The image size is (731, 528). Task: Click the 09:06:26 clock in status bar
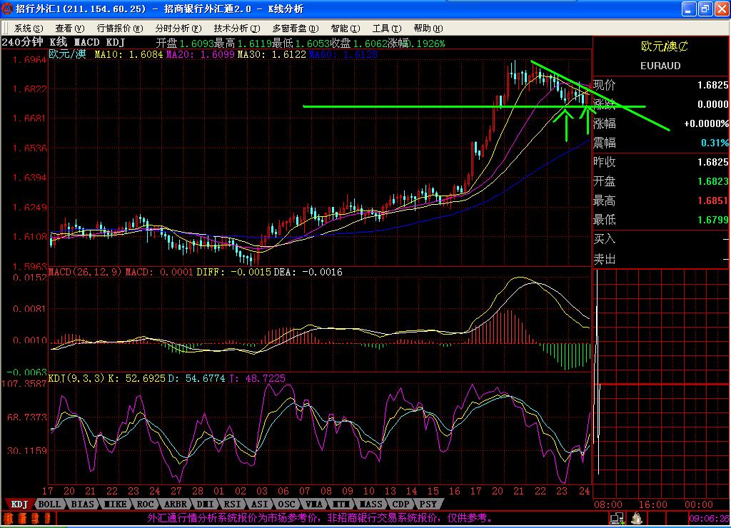[709, 518]
